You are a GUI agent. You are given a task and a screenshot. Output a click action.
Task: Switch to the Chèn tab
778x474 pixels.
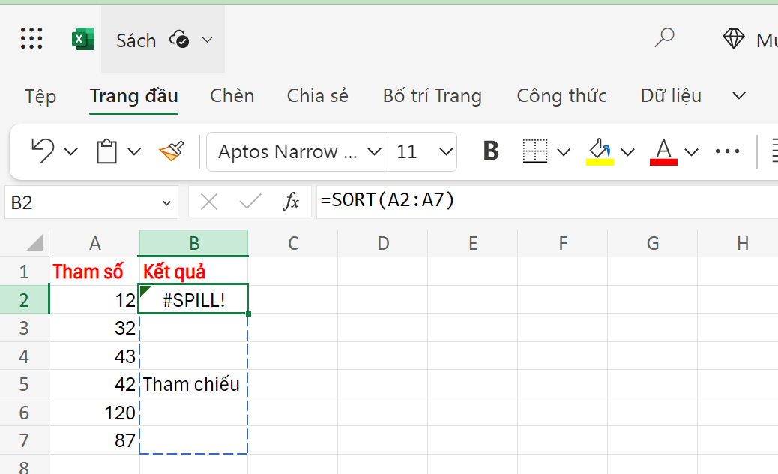(232, 96)
